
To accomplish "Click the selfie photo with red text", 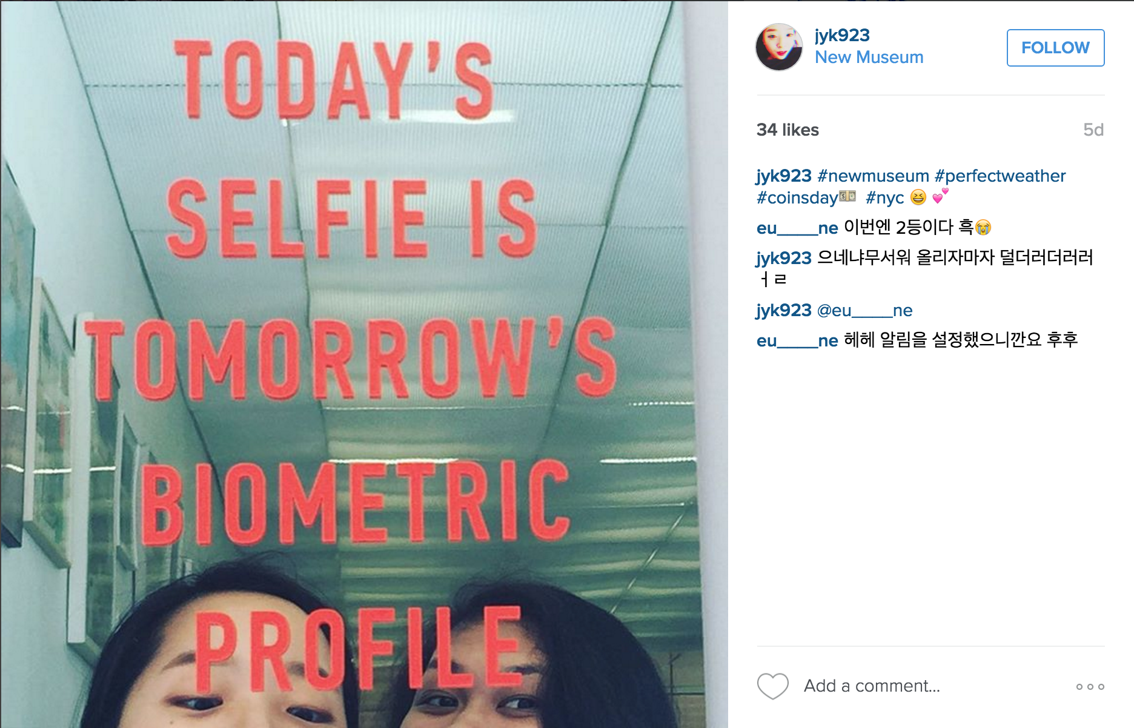I will coord(364,364).
